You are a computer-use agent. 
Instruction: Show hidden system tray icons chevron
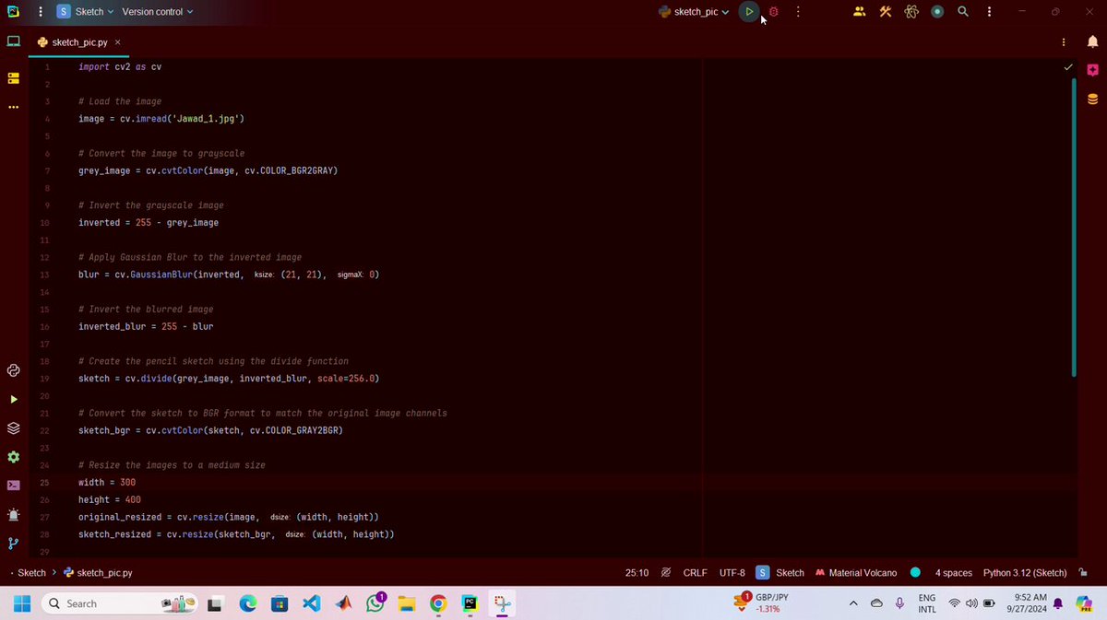(x=852, y=603)
